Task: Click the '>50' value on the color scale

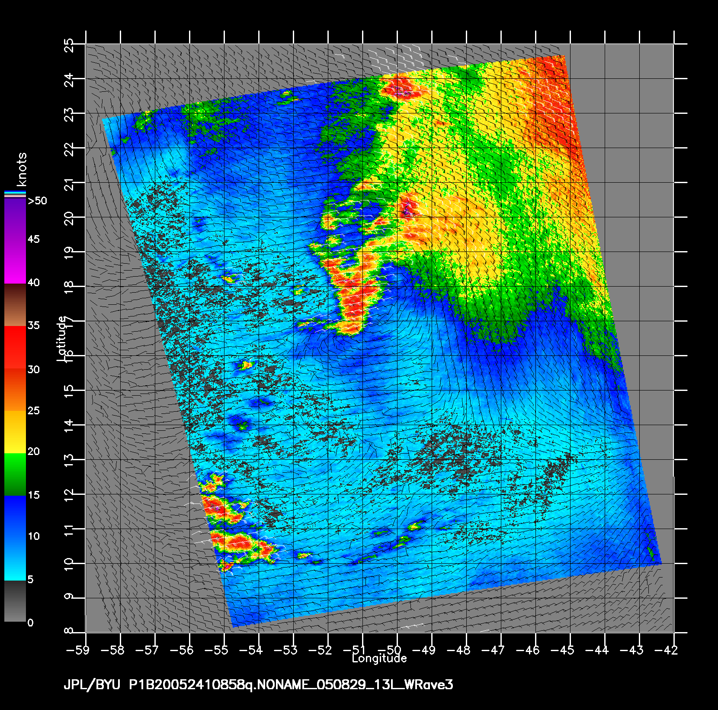Action: 37,201
